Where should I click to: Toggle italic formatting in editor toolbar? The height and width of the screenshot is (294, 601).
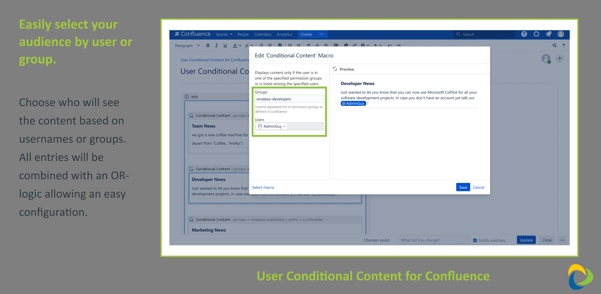tap(216, 45)
